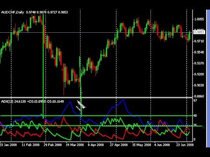Click the 15 May 2008 date label
Viewport: 210px width, 157px height.
(141, 145)
